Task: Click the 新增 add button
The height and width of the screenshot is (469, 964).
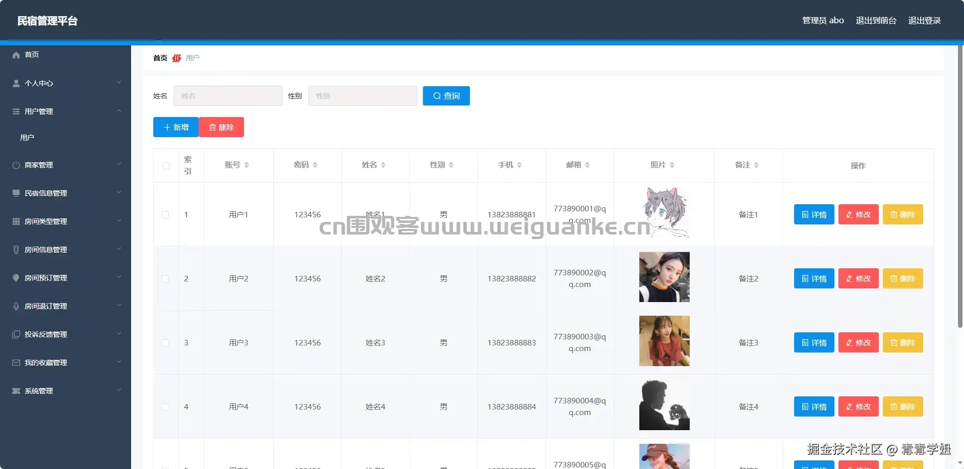Action: coord(176,127)
